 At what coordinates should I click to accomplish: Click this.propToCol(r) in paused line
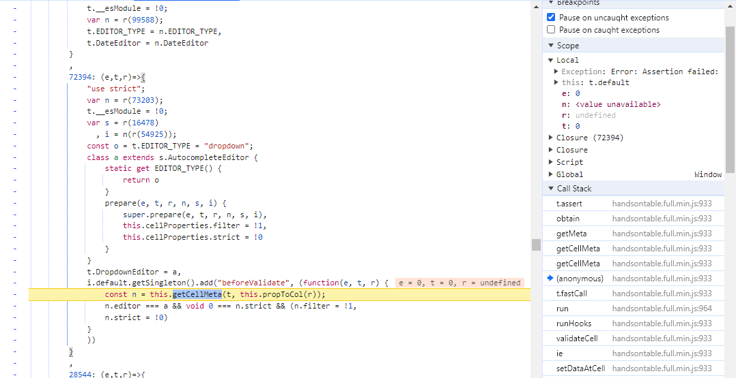(280, 294)
